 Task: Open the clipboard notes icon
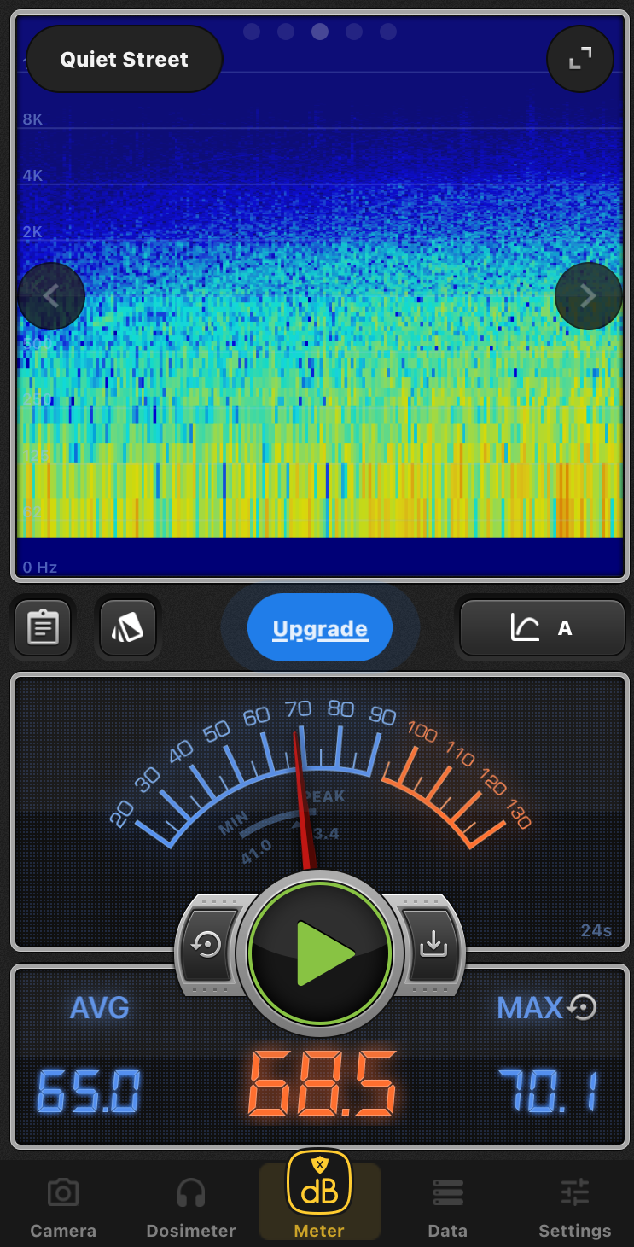pos(43,628)
